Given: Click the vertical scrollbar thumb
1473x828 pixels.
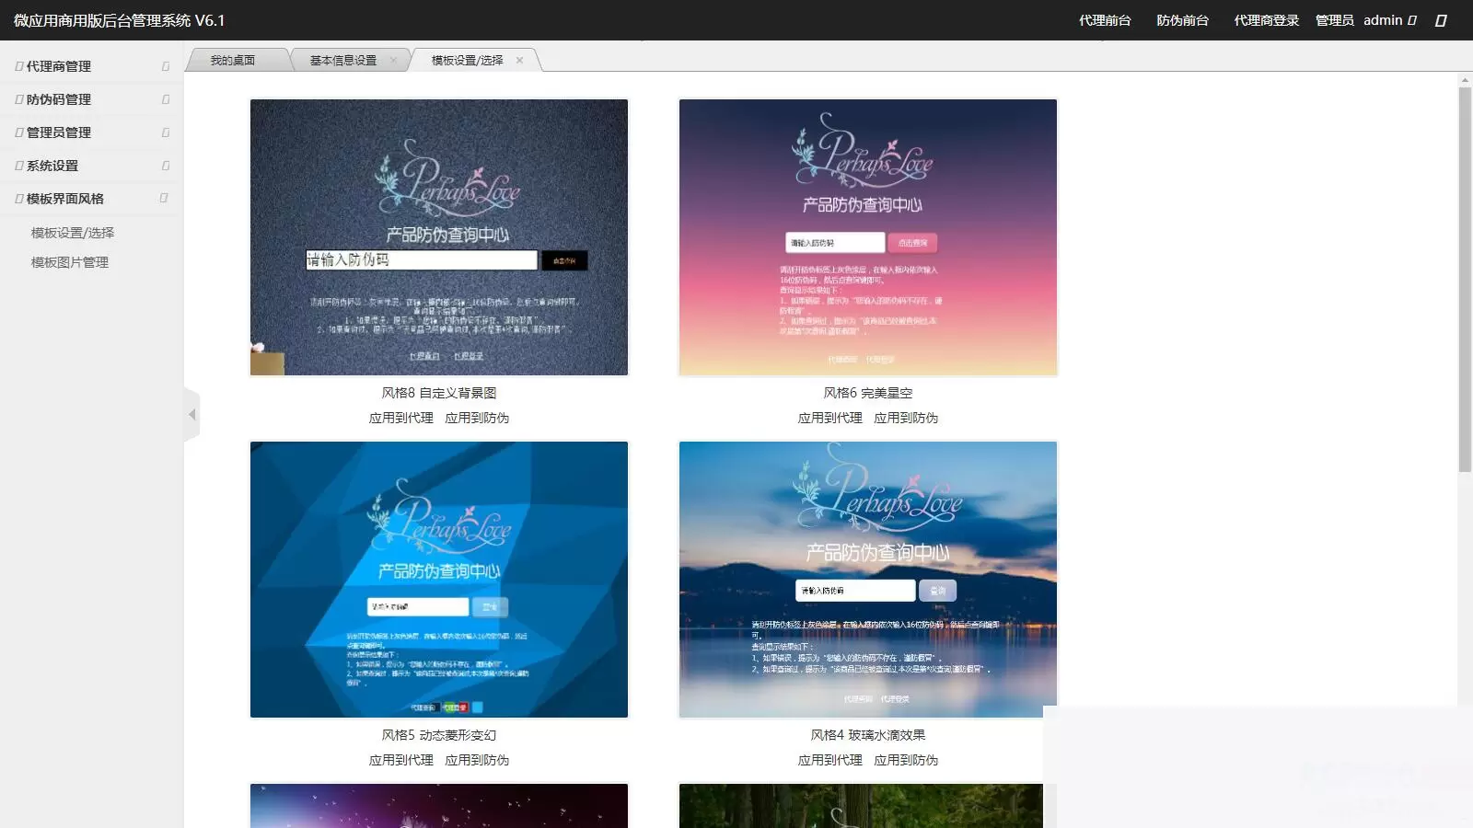Looking at the screenshot, I should [1465, 280].
